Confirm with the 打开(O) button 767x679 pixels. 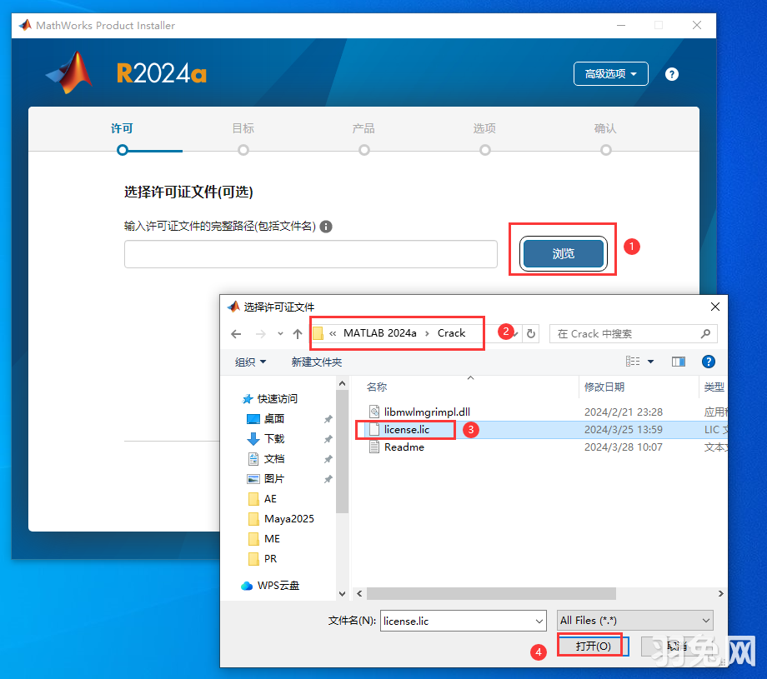tap(590, 645)
